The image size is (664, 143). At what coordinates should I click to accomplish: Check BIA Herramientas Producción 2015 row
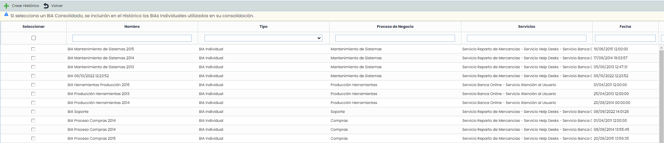pyautogui.click(x=33, y=85)
